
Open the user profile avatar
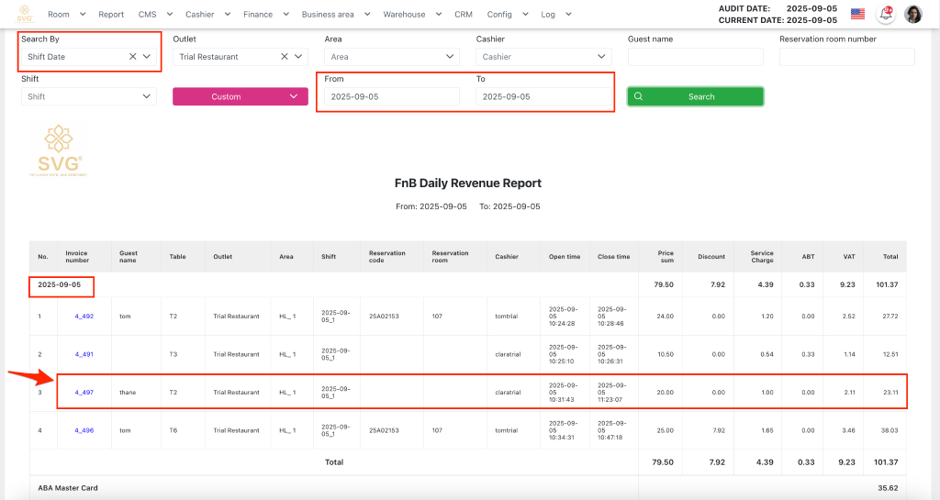912,14
